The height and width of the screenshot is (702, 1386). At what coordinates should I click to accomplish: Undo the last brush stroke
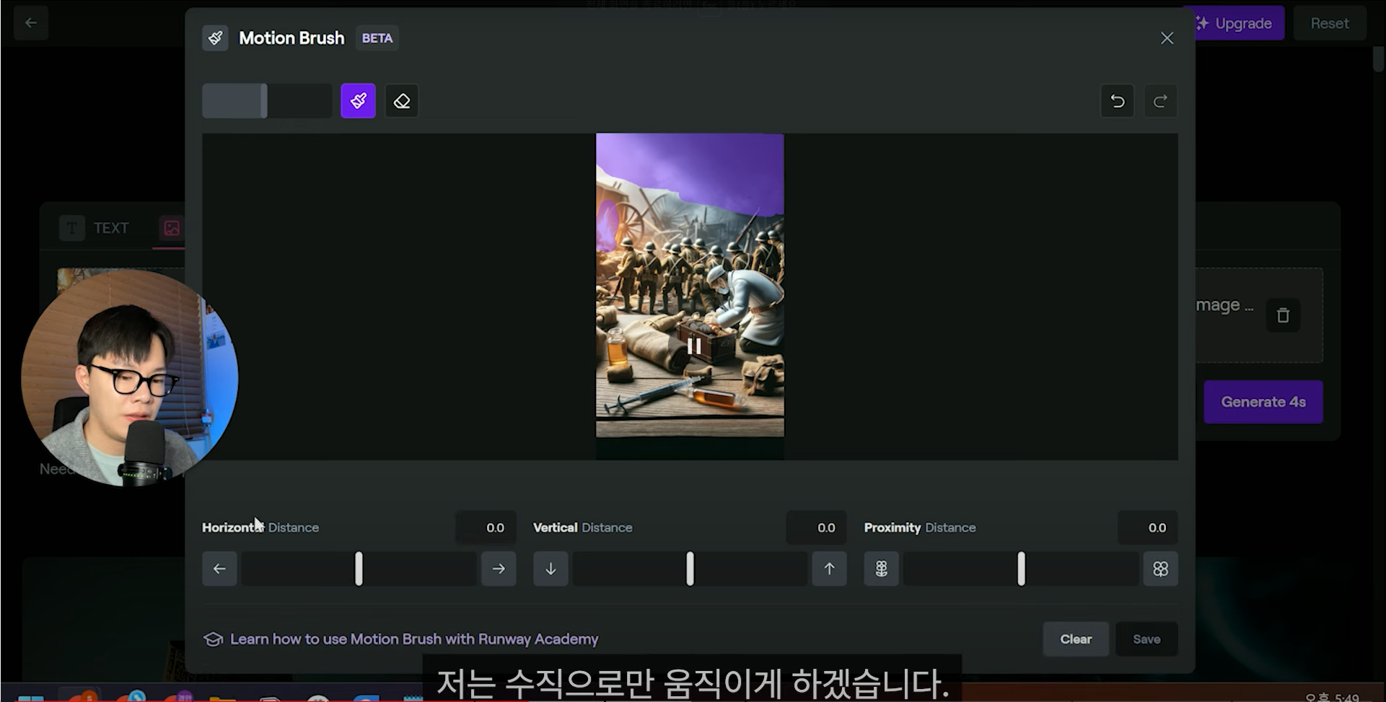(x=1118, y=101)
